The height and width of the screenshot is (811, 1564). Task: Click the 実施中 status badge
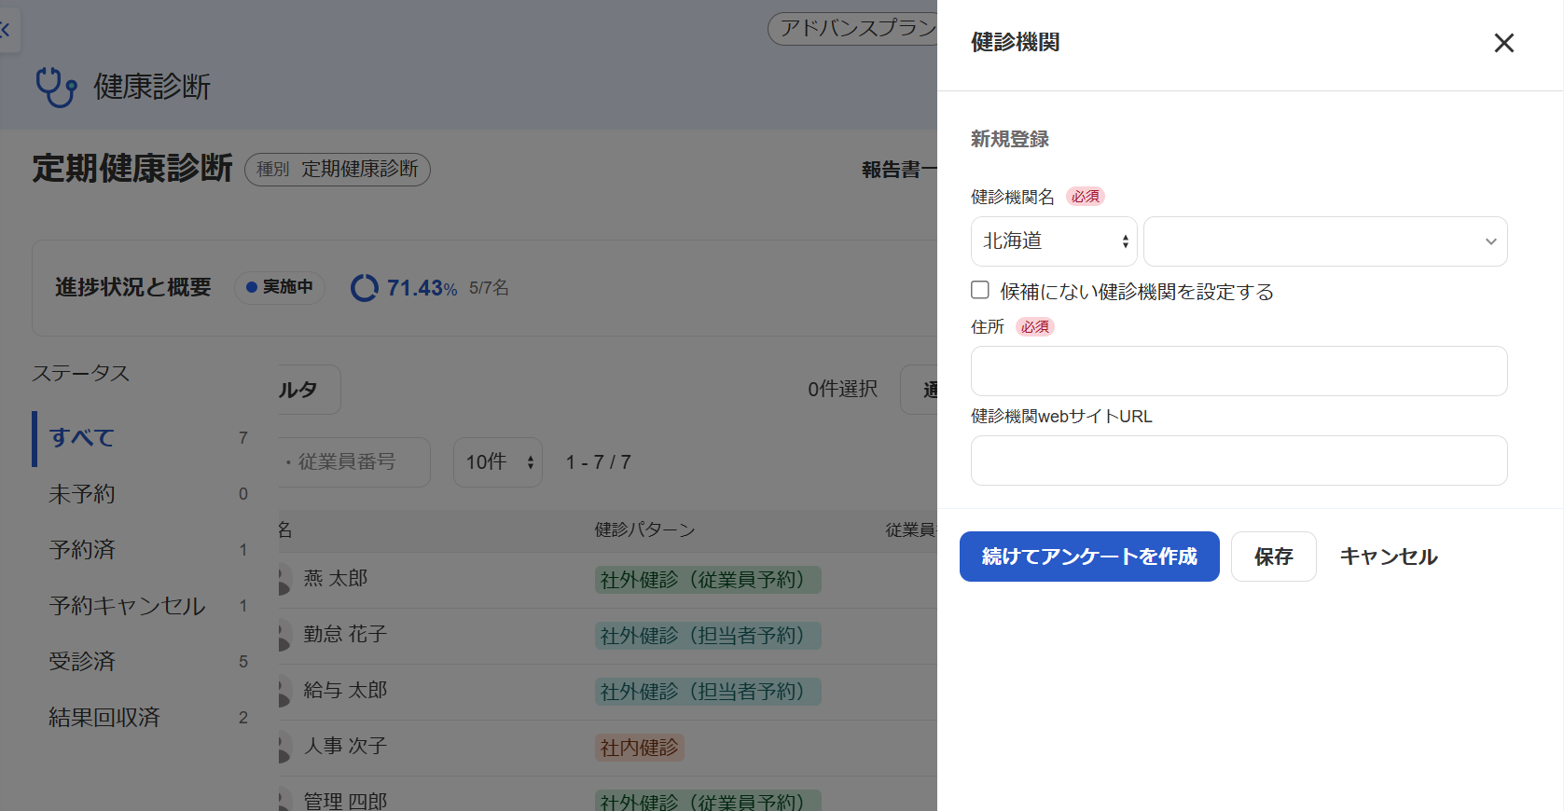click(x=279, y=287)
